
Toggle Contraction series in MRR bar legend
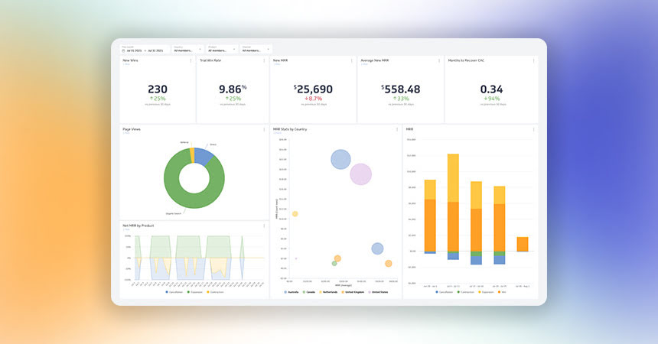tap(466, 292)
